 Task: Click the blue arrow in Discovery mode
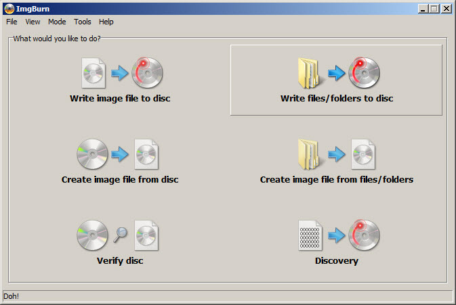(337, 235)
